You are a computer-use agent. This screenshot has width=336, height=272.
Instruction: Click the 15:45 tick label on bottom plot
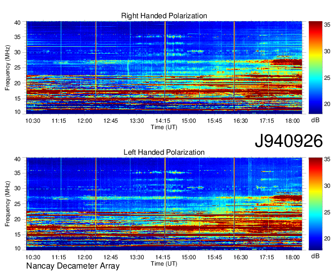[x=214, y=257]
